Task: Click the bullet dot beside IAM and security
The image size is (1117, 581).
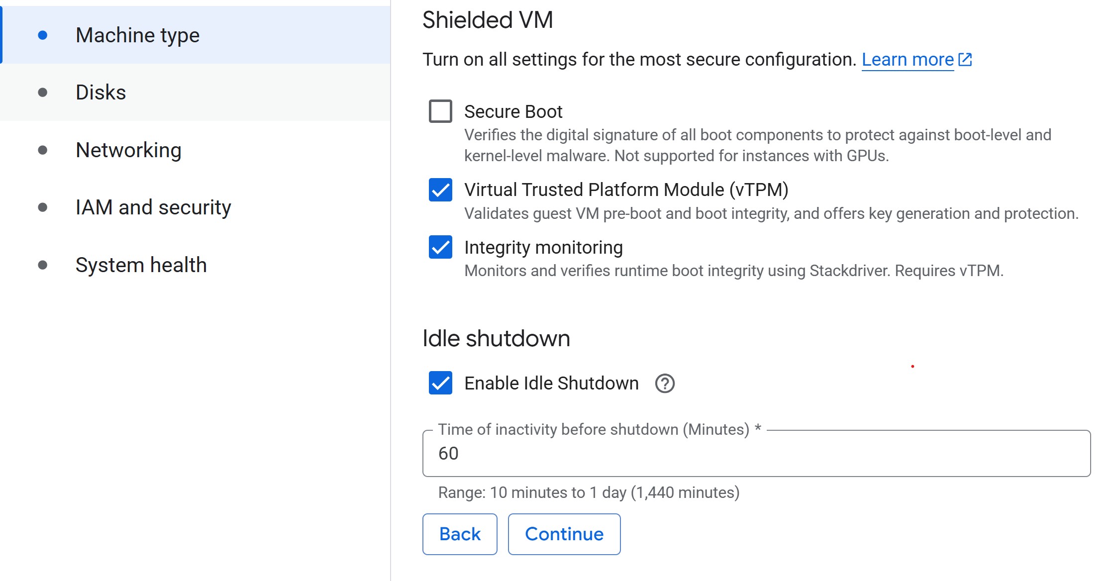Action: pyautogui.click(x=43, y=207)
